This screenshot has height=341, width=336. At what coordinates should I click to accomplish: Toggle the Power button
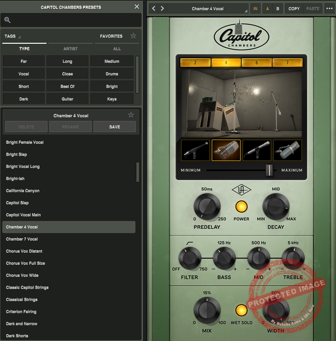coord(242,207)
